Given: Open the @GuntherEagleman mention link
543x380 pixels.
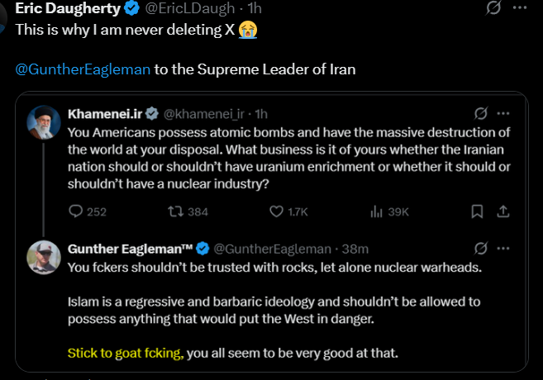Looking at the screenshot, I should point(83,69).
